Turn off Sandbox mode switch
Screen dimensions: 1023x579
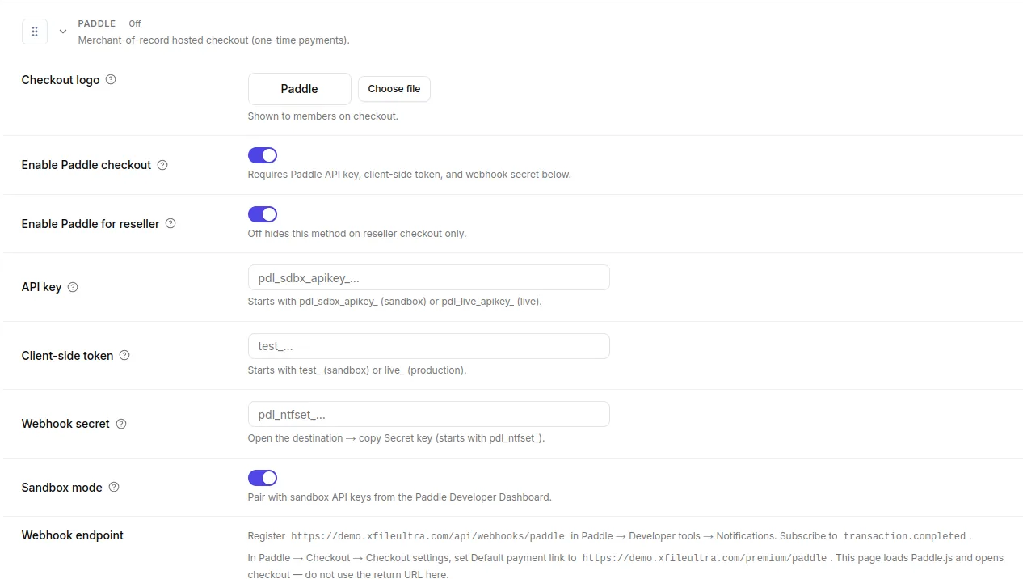pos(263,478)
